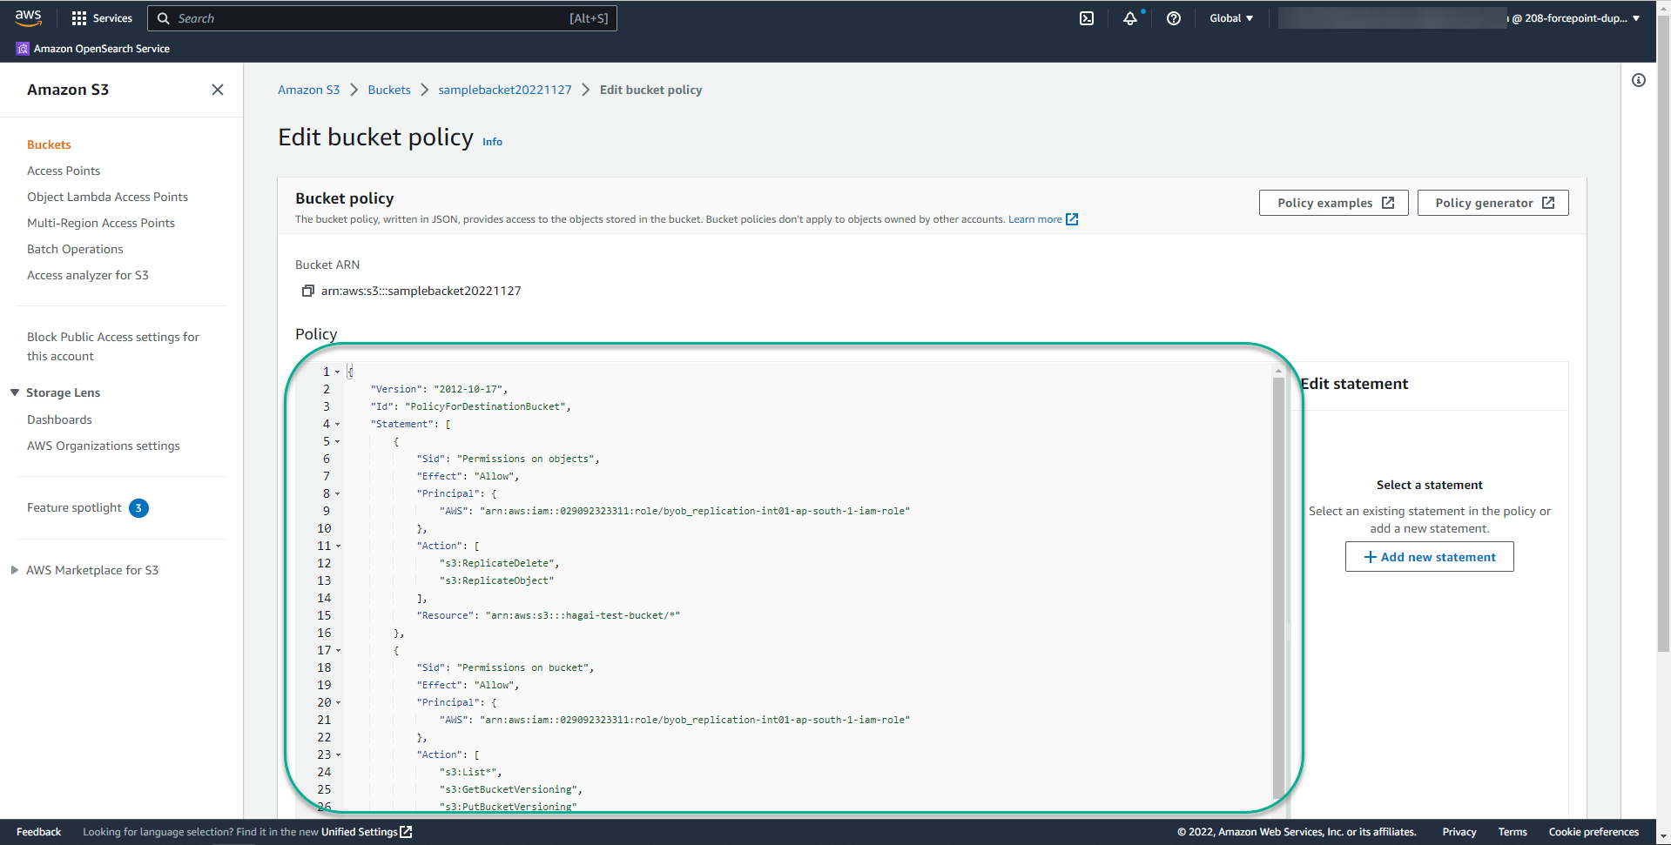1671x845 pixels.
Task: Click the search magnifier icon
Action: click(164, 17)
